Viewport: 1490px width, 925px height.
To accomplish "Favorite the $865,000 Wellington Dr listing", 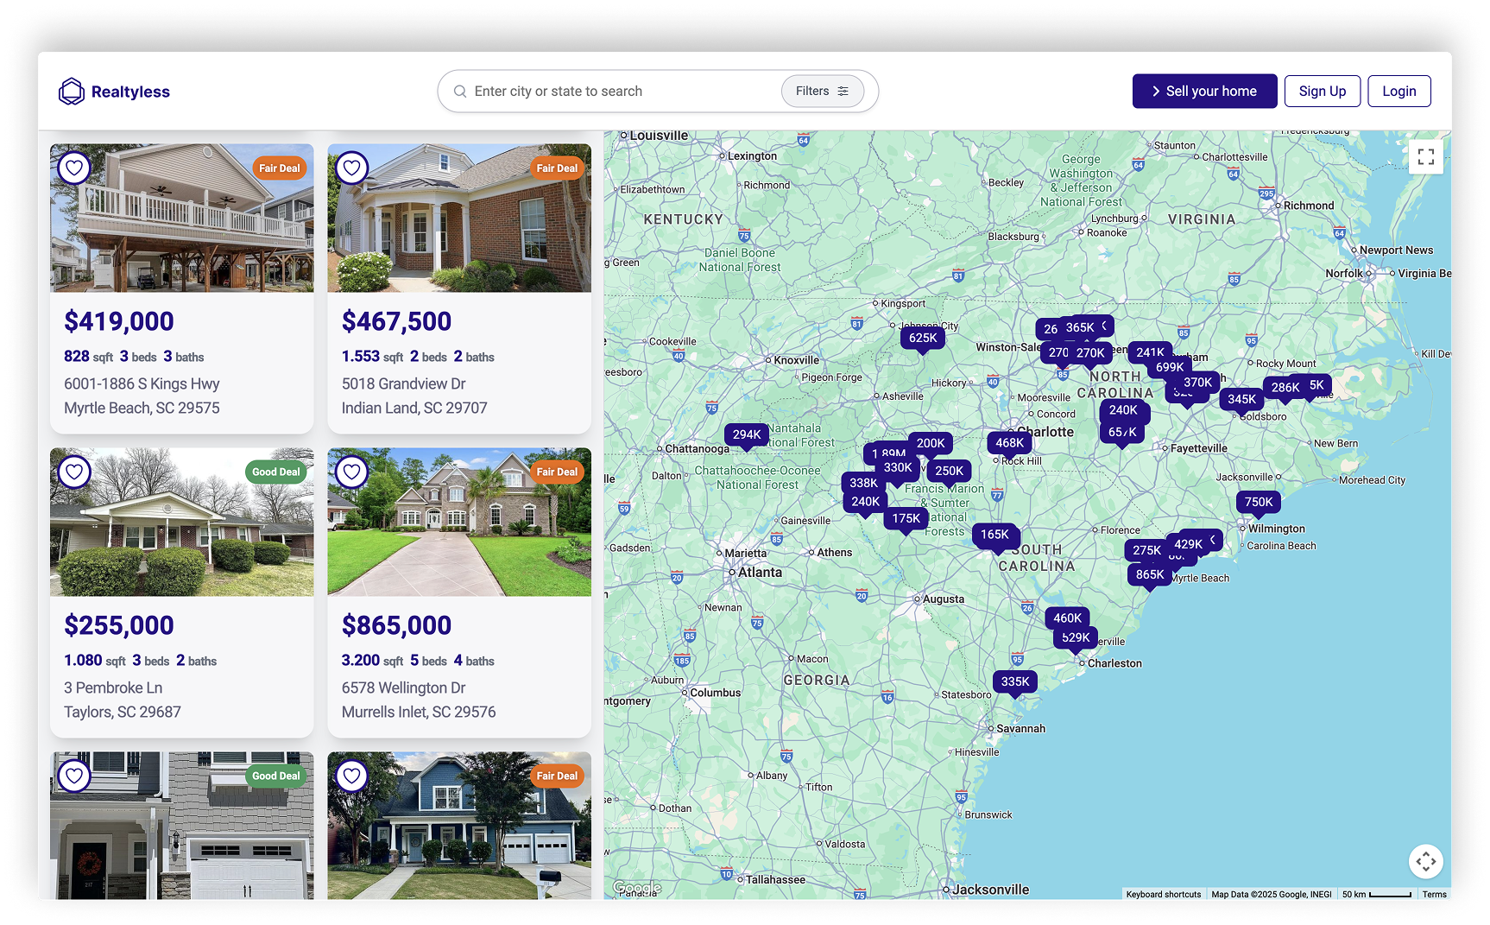I will coord(351,472).
